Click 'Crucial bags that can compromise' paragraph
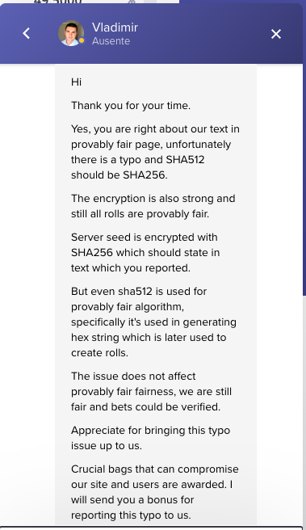 click(155, 492)
